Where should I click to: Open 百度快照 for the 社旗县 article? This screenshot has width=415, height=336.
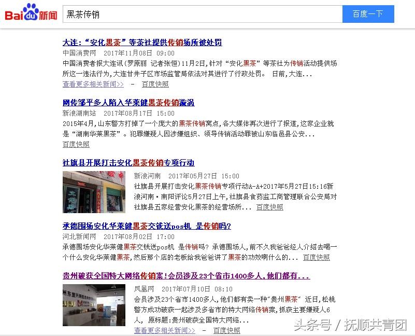click(269, 207)
